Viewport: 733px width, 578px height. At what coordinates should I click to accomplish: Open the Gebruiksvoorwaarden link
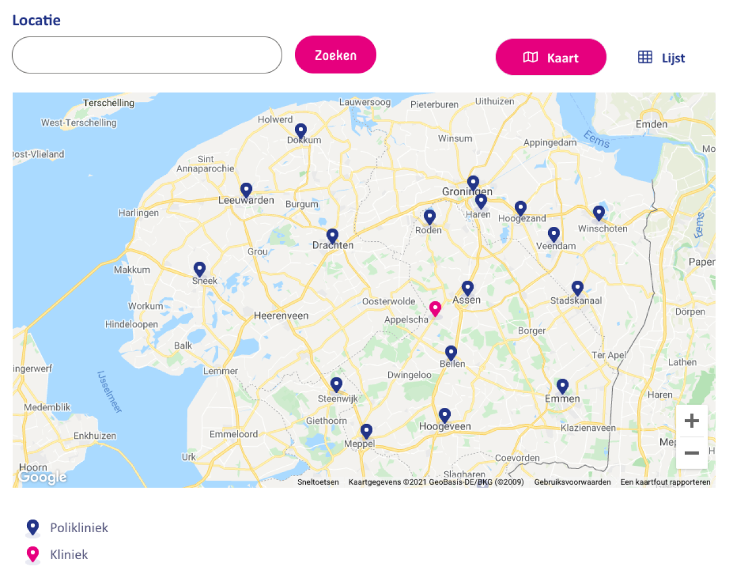point(572,482)
